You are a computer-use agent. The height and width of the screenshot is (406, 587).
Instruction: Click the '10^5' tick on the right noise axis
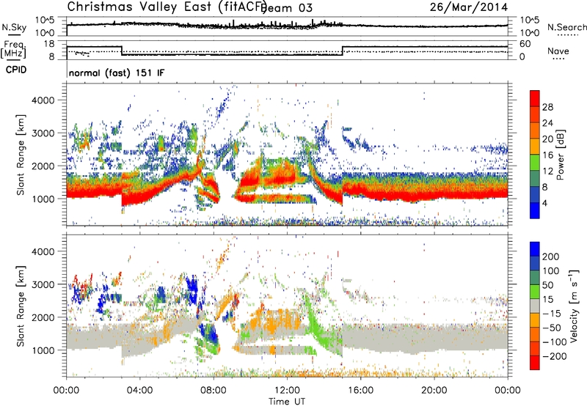pyautogui.click(x=530, y=21)
